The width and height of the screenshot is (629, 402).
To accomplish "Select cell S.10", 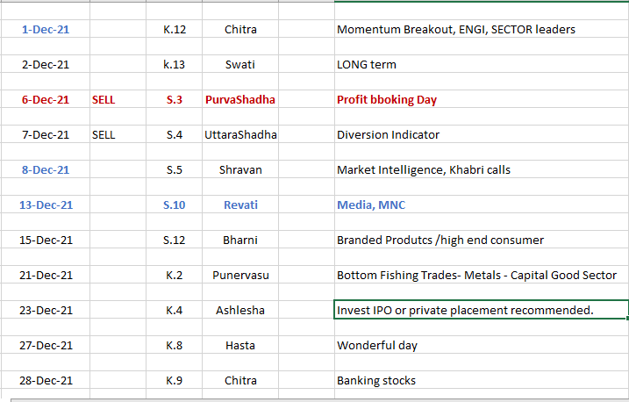I will pyautogui.click(x=174, y=205).
